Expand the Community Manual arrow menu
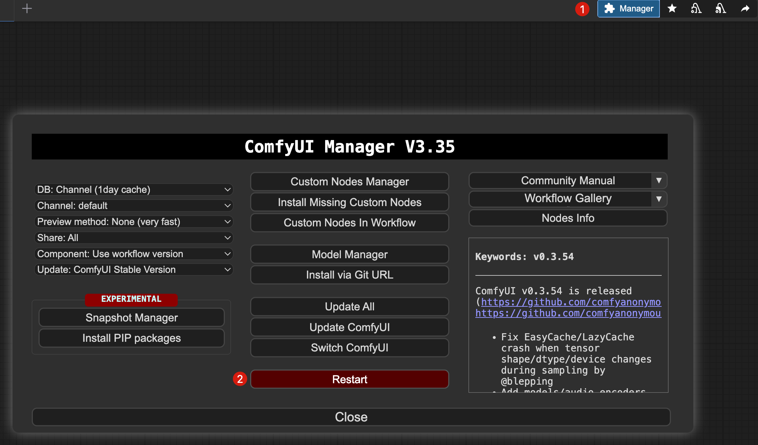Viewport: 758px width, 445px height. [x=659, y=181]
